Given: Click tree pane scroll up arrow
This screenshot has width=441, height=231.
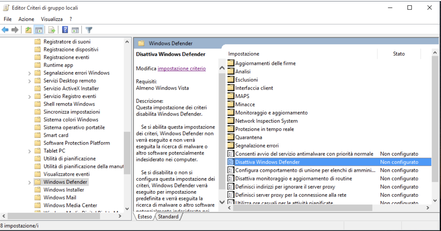Looking at the screenshot, I should (x=127, y=42).
